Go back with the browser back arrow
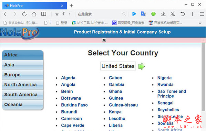This screenshot has width=206, height=131. (5, 14)
